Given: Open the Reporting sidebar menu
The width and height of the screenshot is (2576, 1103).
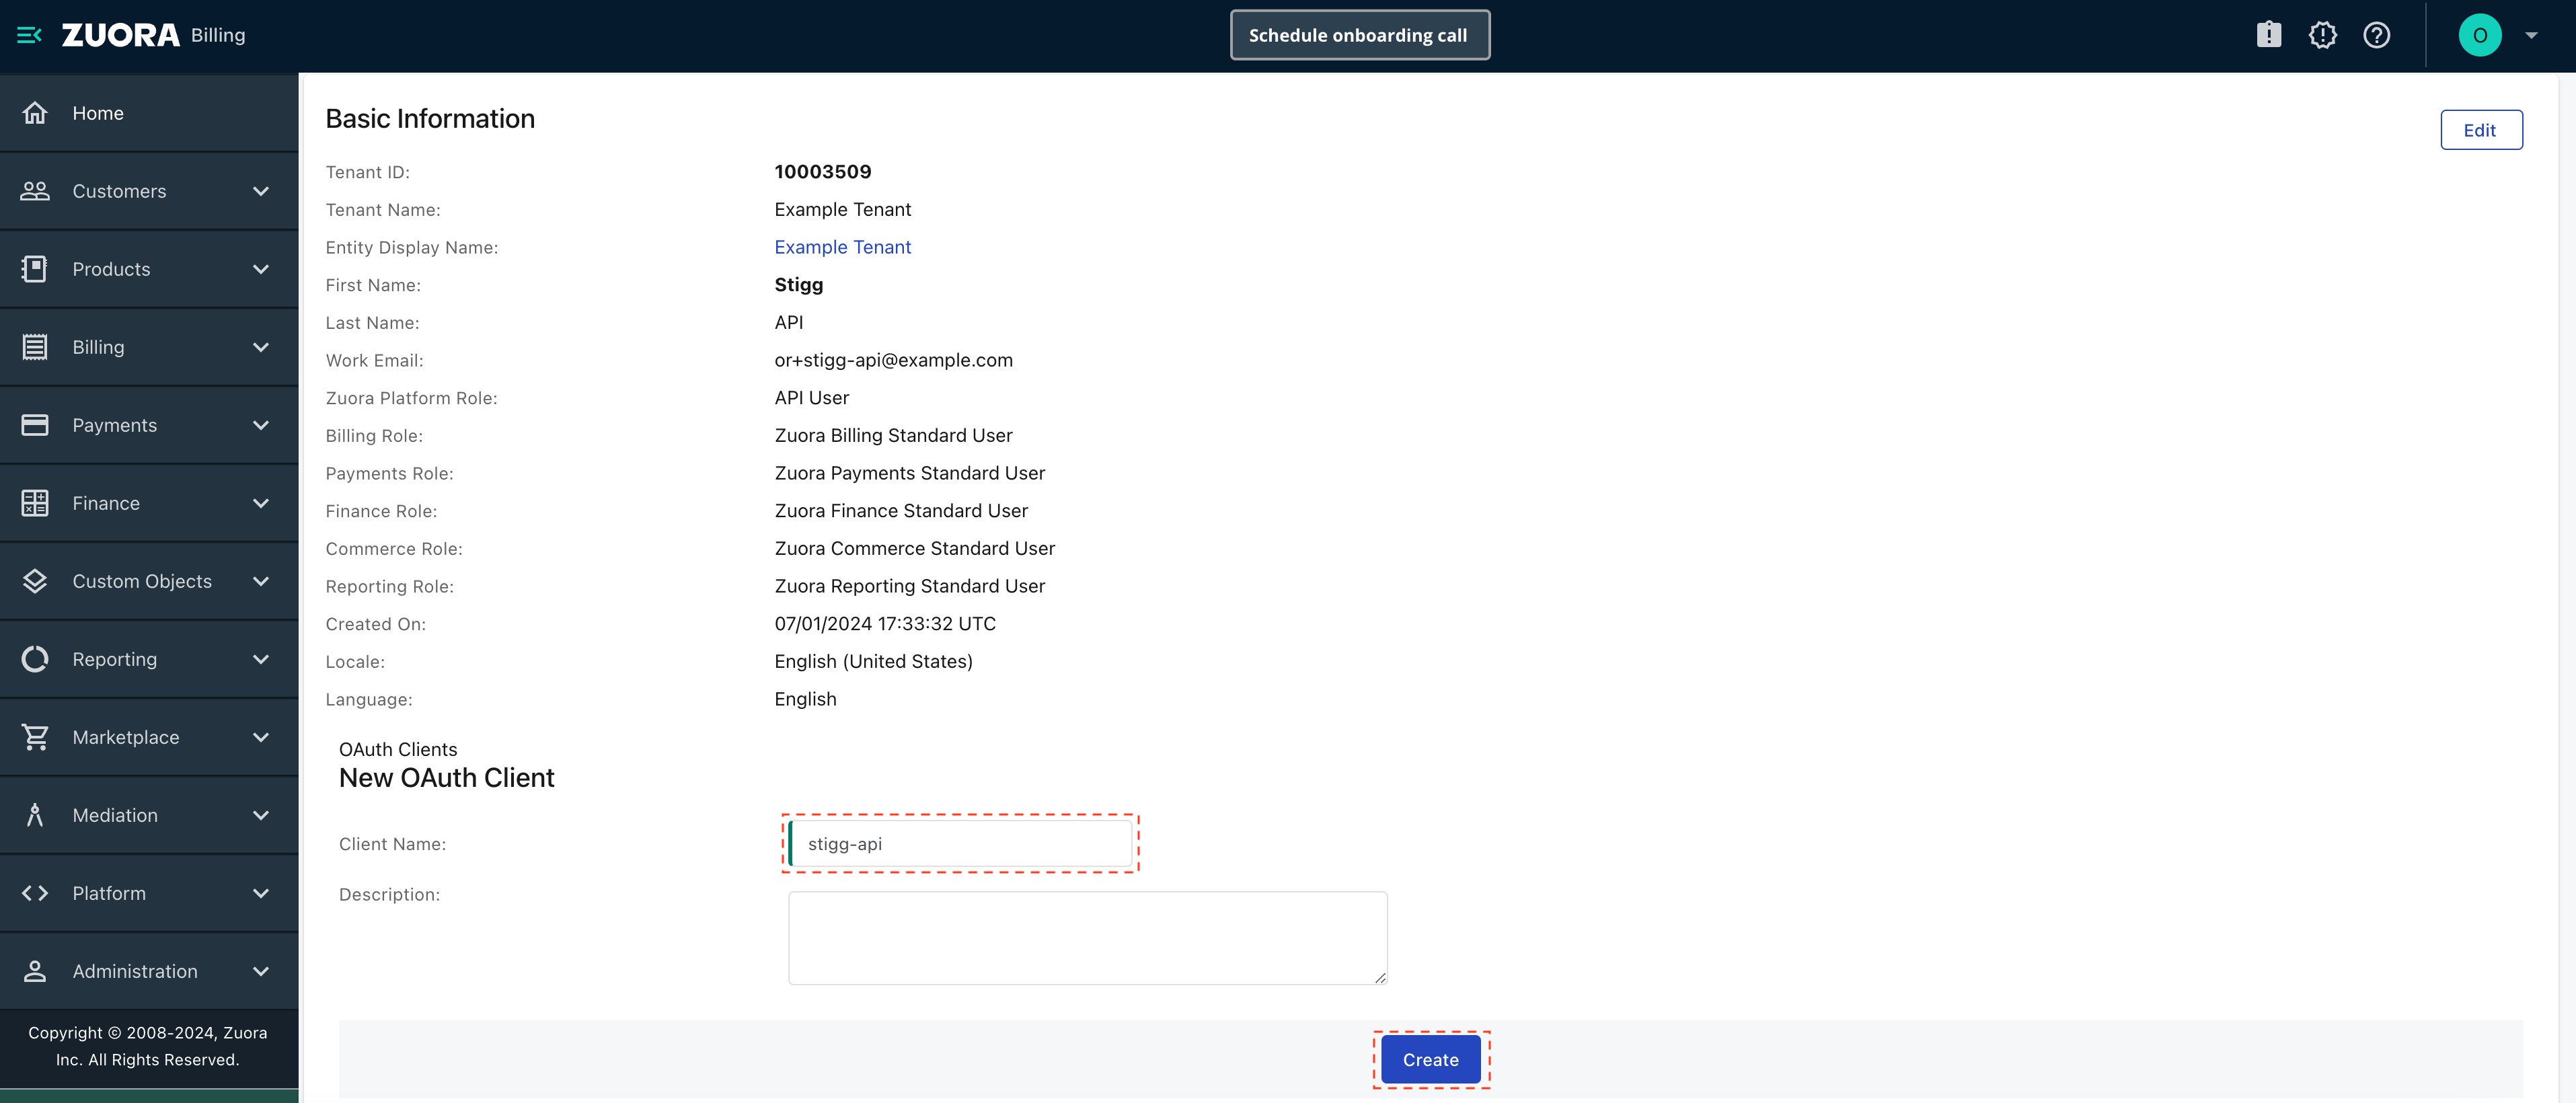Looking at the screenshot, I should 149,659.
